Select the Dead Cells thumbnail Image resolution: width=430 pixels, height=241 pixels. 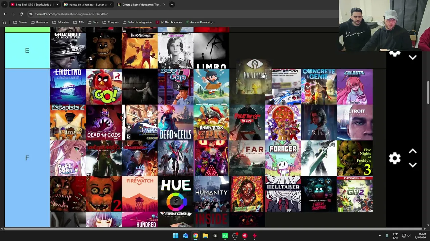coord(175,123)
